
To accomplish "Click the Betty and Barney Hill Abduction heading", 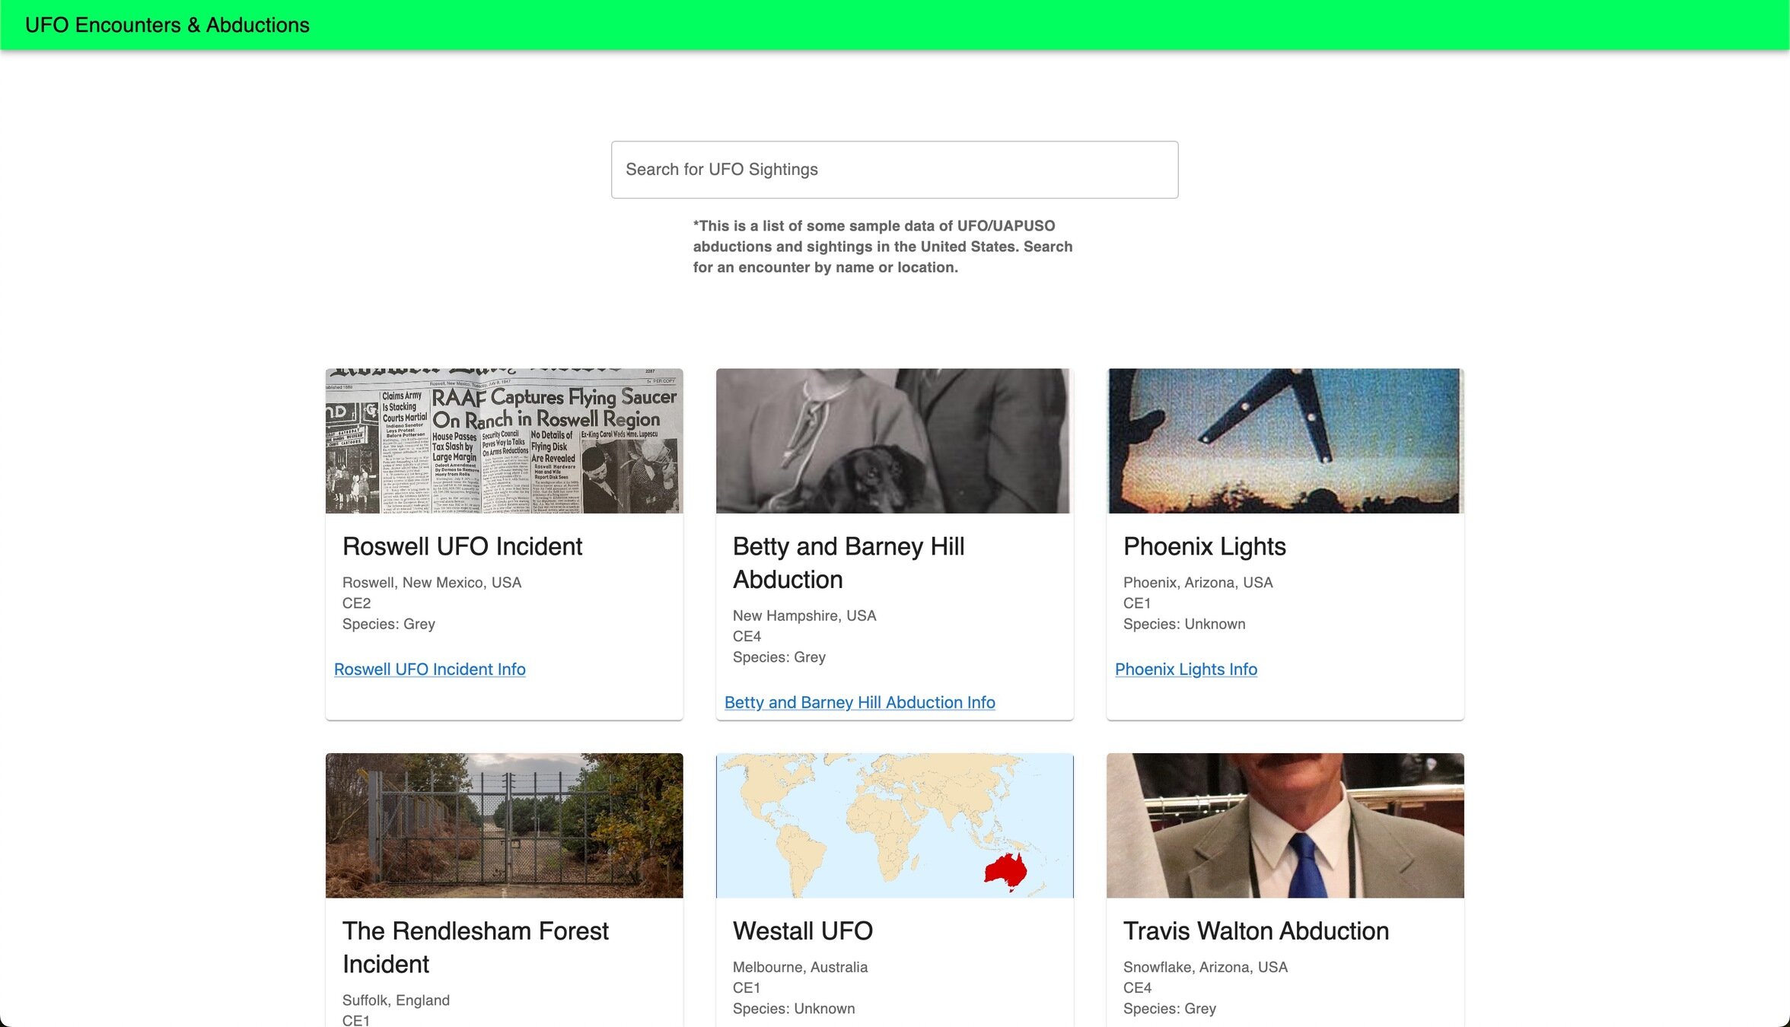I will pos(848,563).
